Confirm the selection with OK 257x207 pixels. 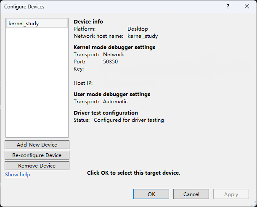click(151, 194)
